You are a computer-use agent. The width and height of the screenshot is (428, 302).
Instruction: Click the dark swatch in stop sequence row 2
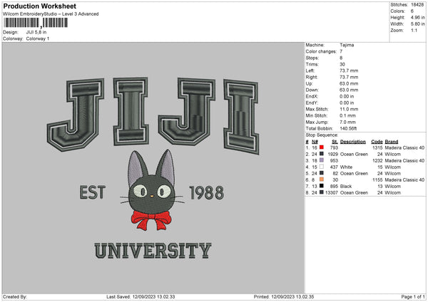pos(322,154)
